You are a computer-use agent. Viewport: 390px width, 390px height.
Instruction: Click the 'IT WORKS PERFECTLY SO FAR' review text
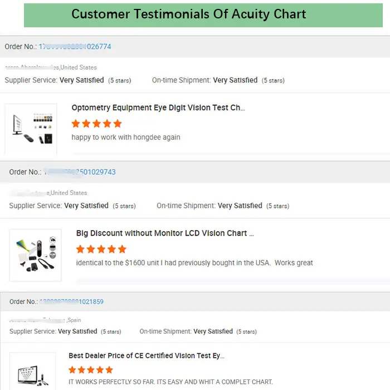170,382
